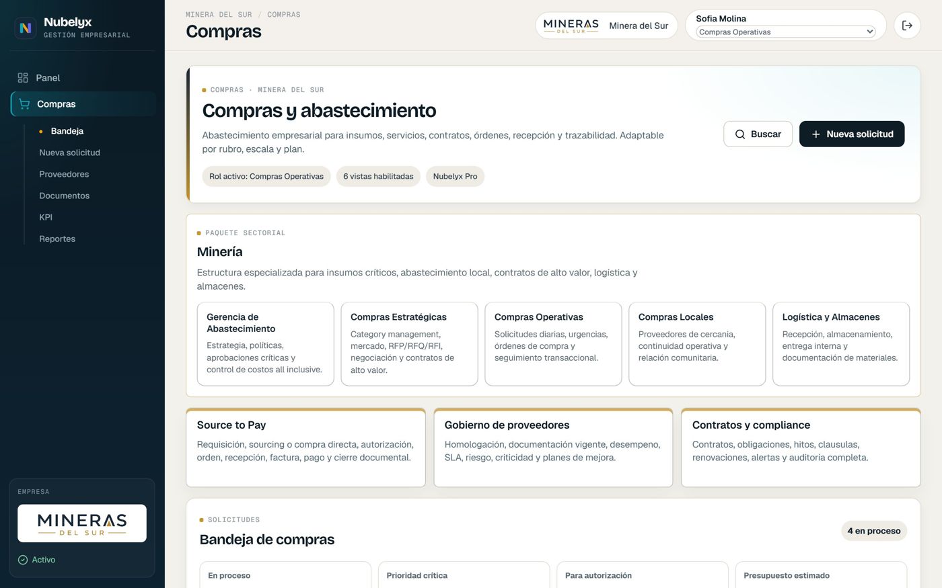Click the Nubelyx Pro plan chip
The width and height of the screenshot is (942, 588).
(x=455, y=177)
